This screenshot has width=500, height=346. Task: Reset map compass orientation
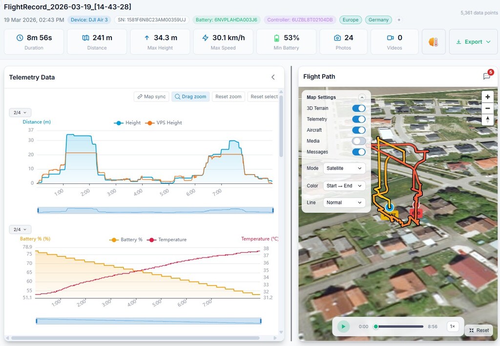pos(487,120)
